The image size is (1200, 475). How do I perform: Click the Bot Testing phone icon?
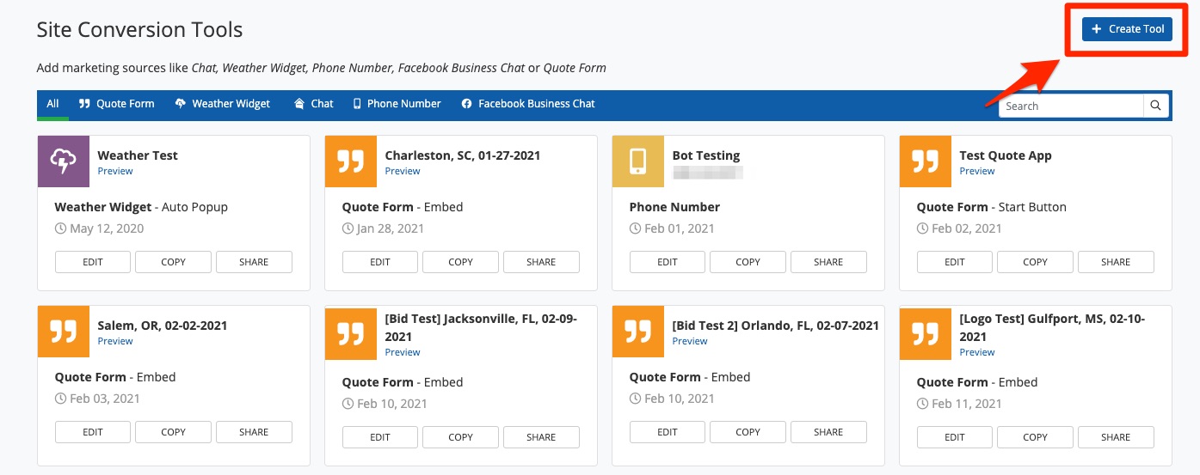638,161
